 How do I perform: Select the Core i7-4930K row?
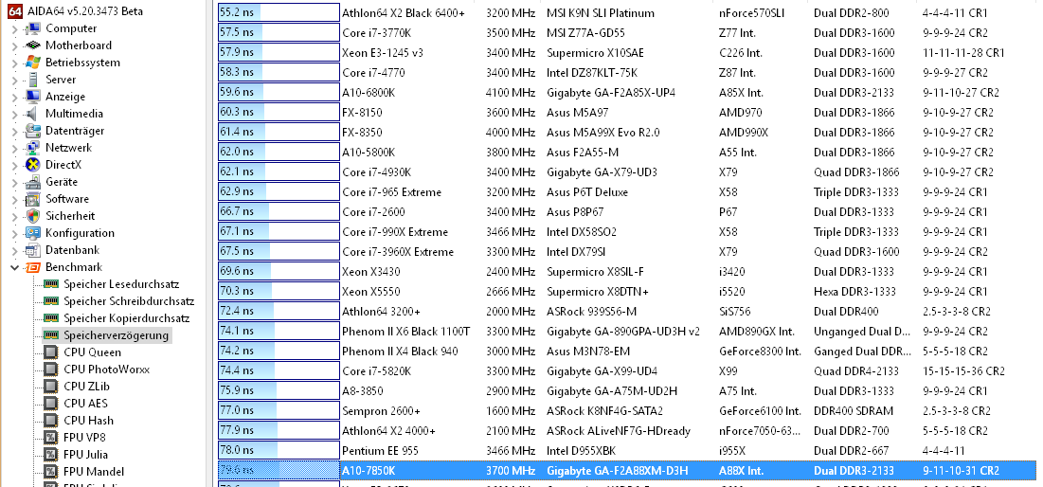(626, 172)
